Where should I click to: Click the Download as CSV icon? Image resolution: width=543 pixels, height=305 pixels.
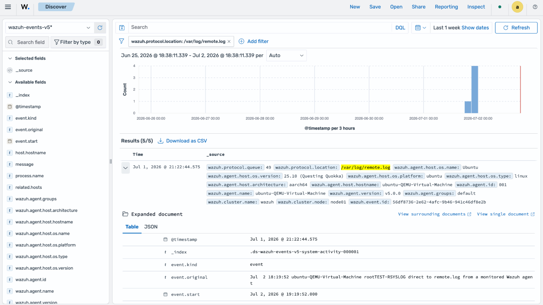coord(161,141)
